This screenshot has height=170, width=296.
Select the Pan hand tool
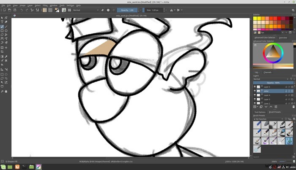[x=6, y=91]
